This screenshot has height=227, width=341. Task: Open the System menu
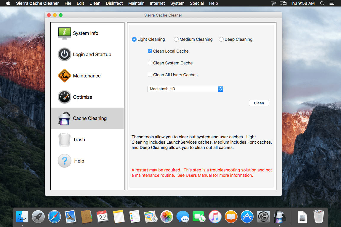coord(177,3)
